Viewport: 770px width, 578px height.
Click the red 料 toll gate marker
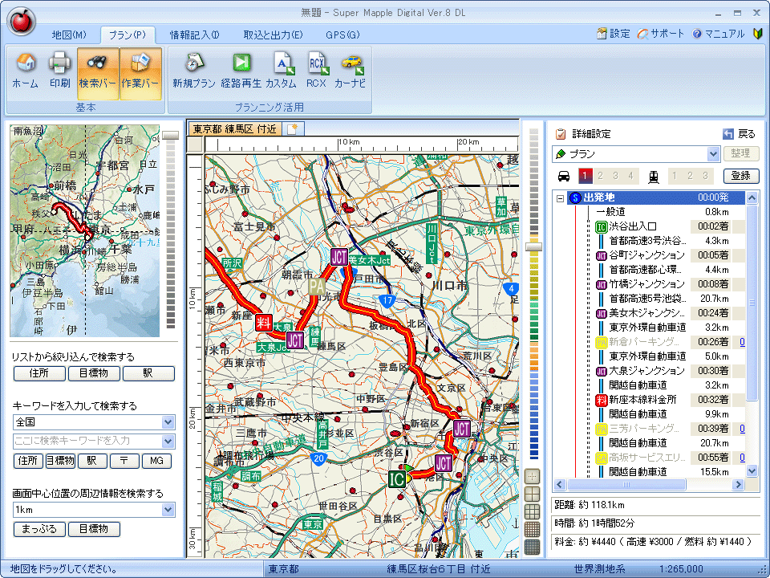point(263,323)
